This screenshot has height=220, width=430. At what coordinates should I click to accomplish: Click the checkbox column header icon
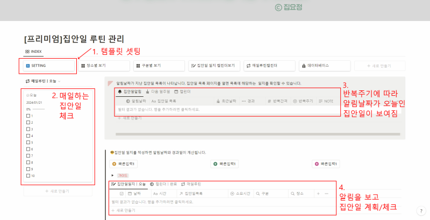pos(122,194)
